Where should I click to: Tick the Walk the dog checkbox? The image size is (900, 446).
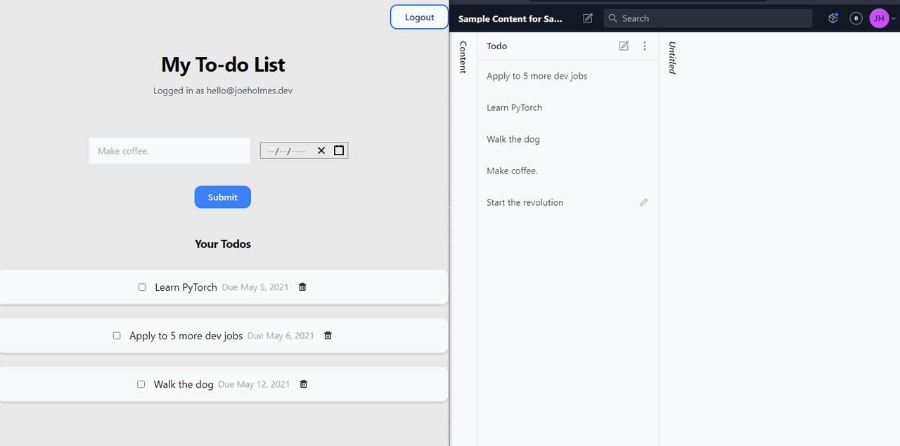tap(141, 383)
